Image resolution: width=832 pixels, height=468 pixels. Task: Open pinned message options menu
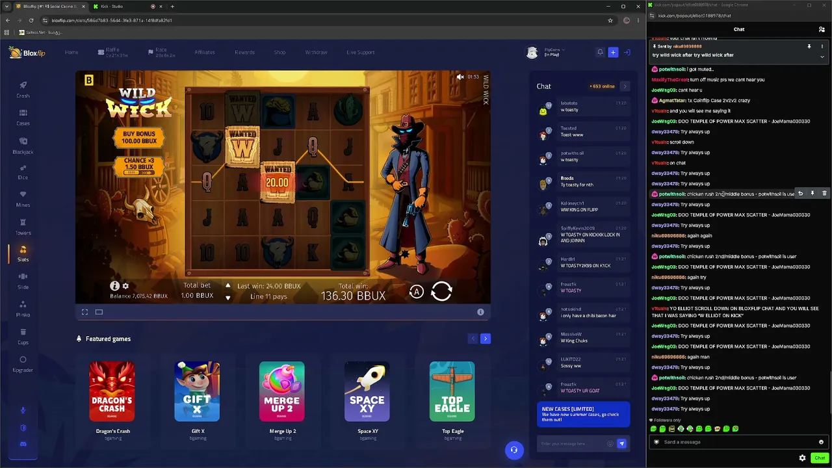click(822, 47)
